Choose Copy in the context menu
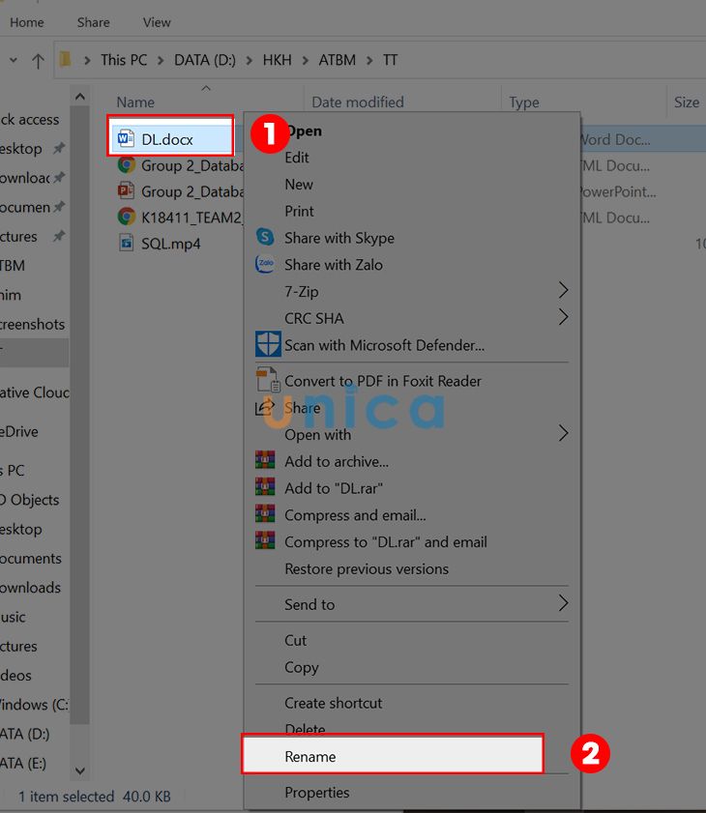The width and height of the screenshot is (706, 813). point(412,667)
